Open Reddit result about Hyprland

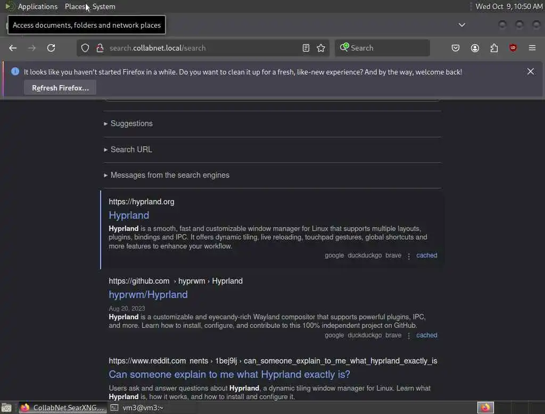[229, 375]
